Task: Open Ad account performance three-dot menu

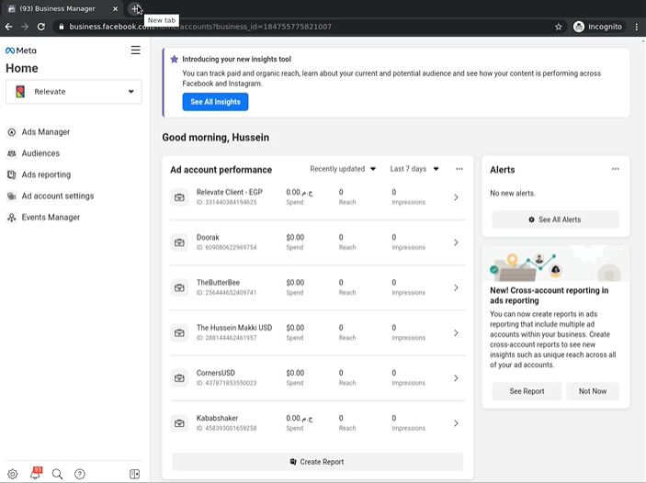Action: tap(459, 169)
